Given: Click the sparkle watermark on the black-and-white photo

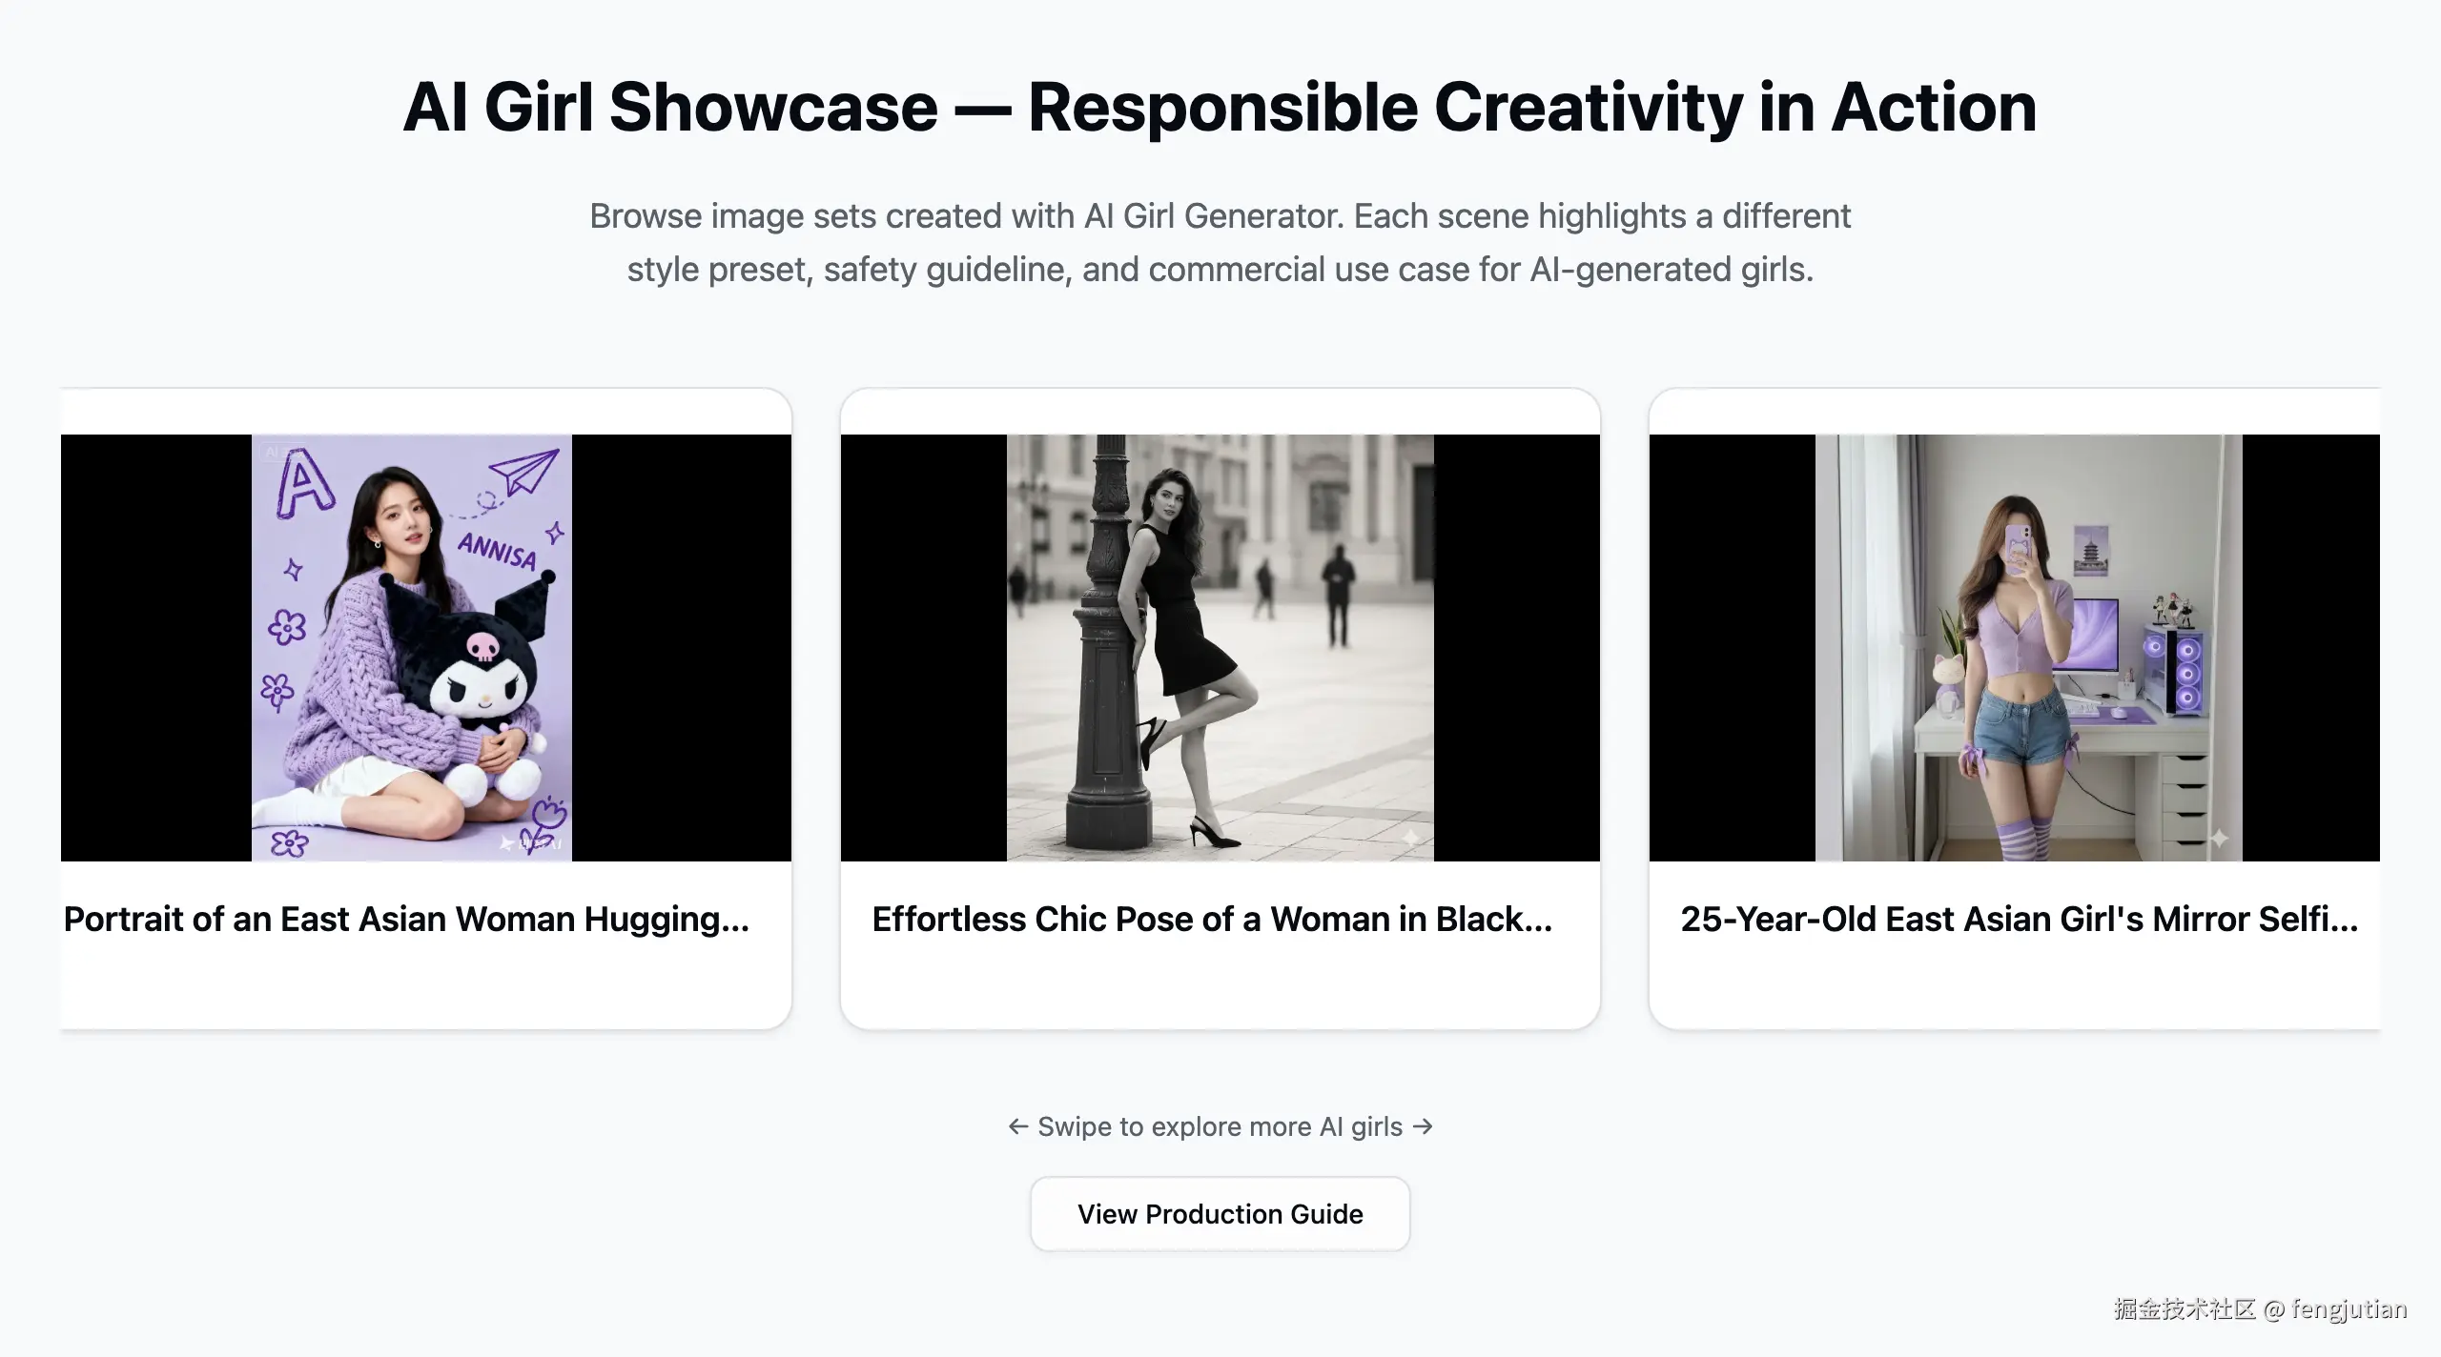Looking at the screenshot, I should pos(1411,838).
